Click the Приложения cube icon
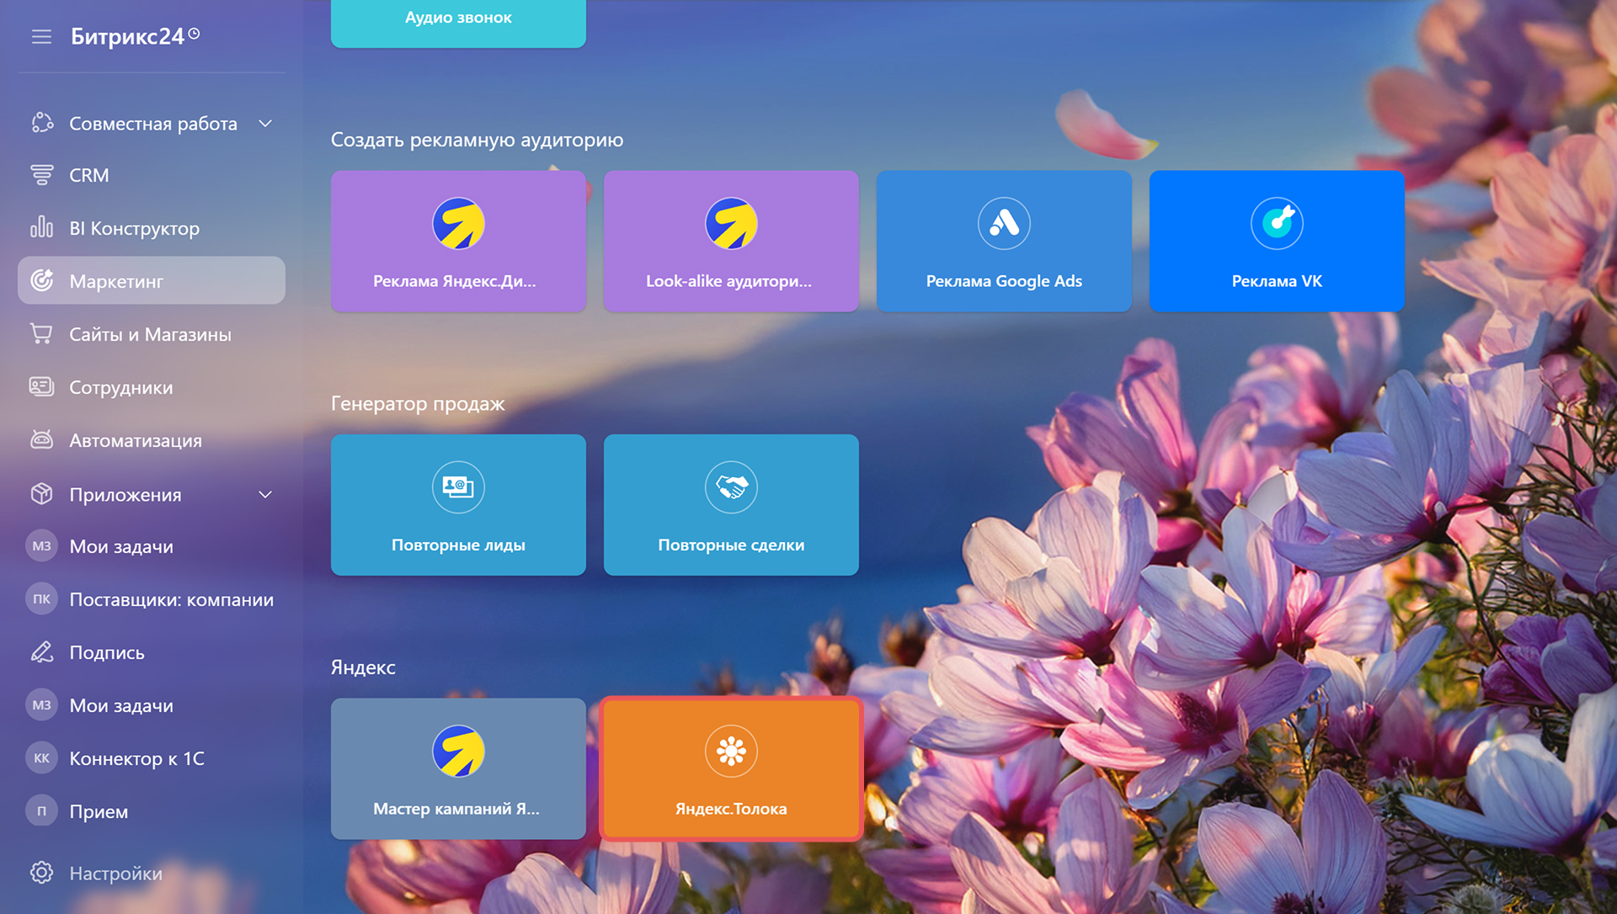This screenshot has height=914, width=1617. 41,493
